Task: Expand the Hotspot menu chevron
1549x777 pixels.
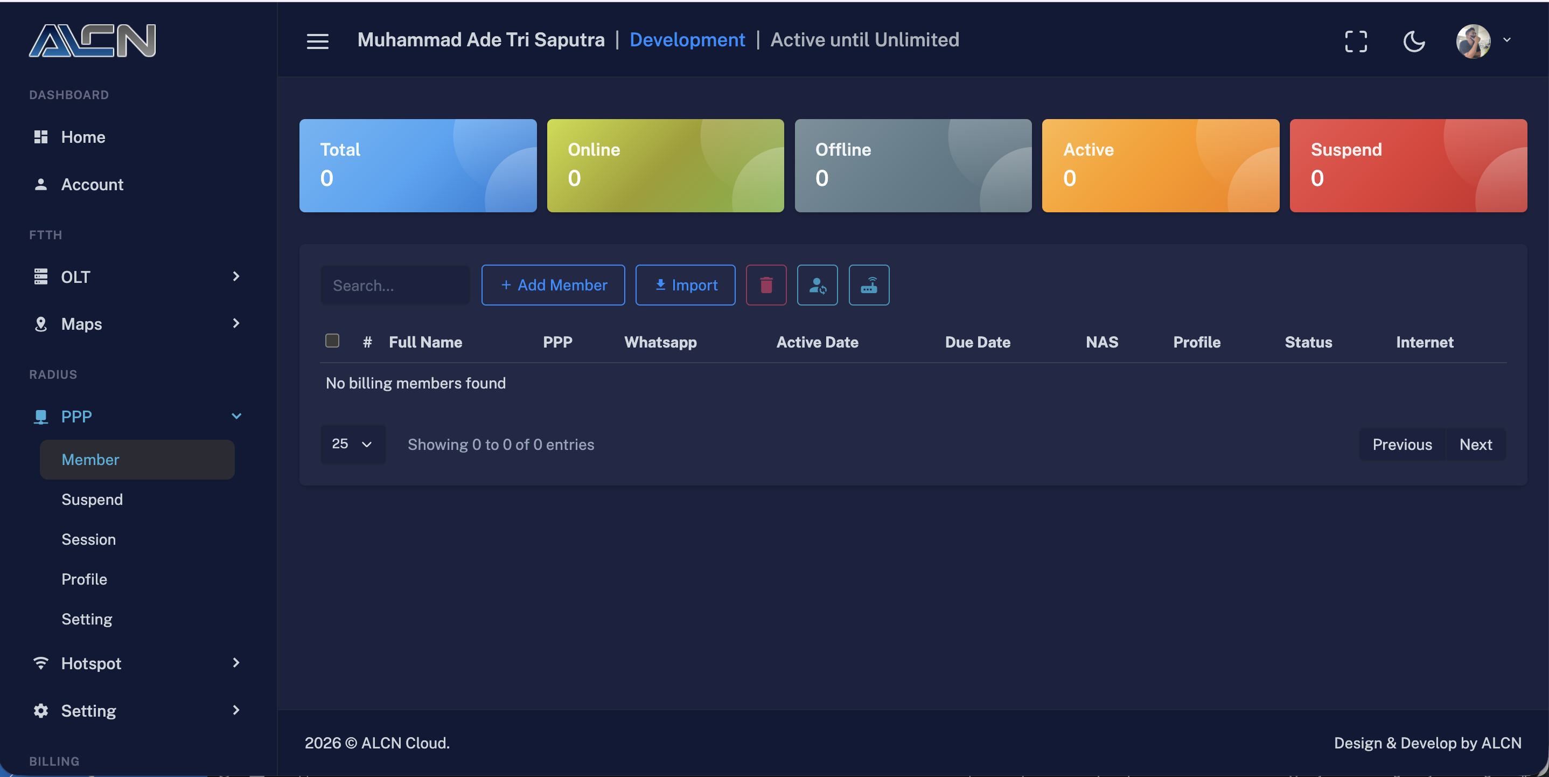Action: [236, 662]
